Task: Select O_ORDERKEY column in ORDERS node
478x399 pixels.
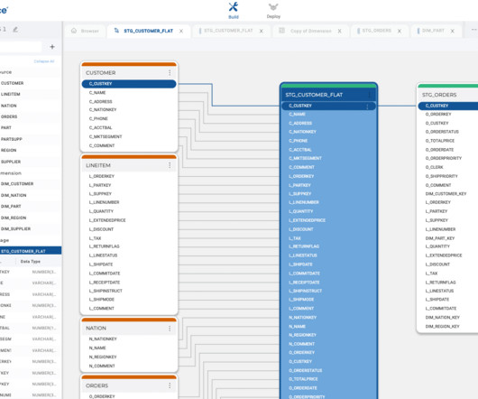Action: tap(102, 396)
